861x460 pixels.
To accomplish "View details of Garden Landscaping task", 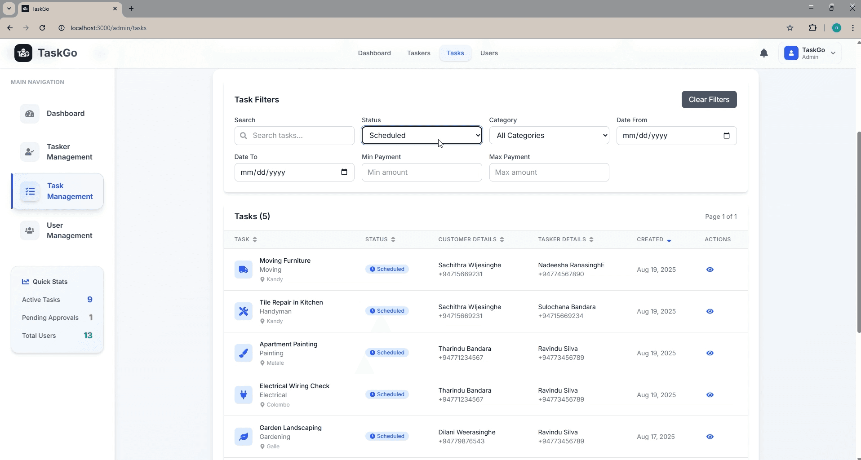I will pos(710,437).
